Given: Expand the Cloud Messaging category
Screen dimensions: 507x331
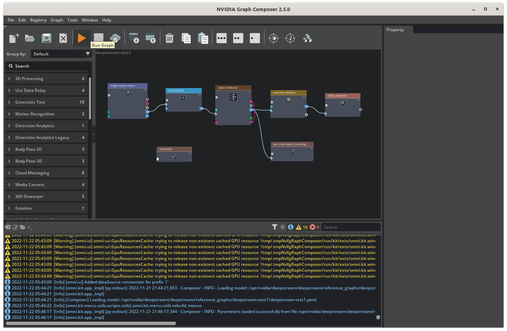Looking at the screenshot, I should coord(46,173).
